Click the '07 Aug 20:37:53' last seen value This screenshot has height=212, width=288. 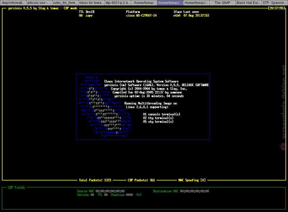(x=196, y=16)
